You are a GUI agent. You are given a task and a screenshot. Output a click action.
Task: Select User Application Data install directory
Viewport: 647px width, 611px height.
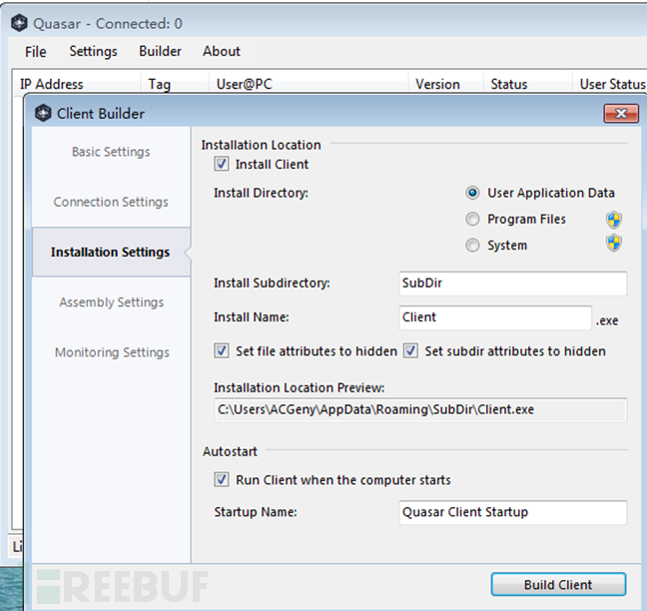pyautogui.click(x=472, y=193)
